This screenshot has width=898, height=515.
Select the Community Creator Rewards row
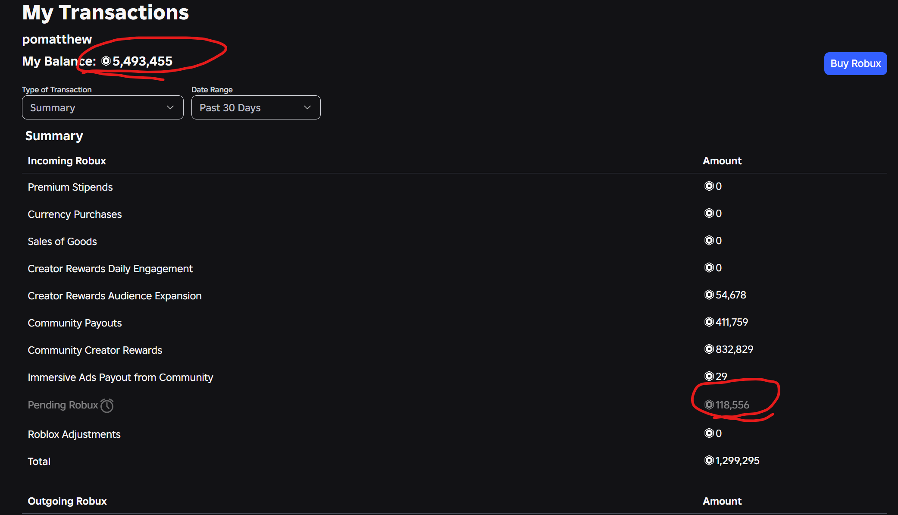click(454, 350)
